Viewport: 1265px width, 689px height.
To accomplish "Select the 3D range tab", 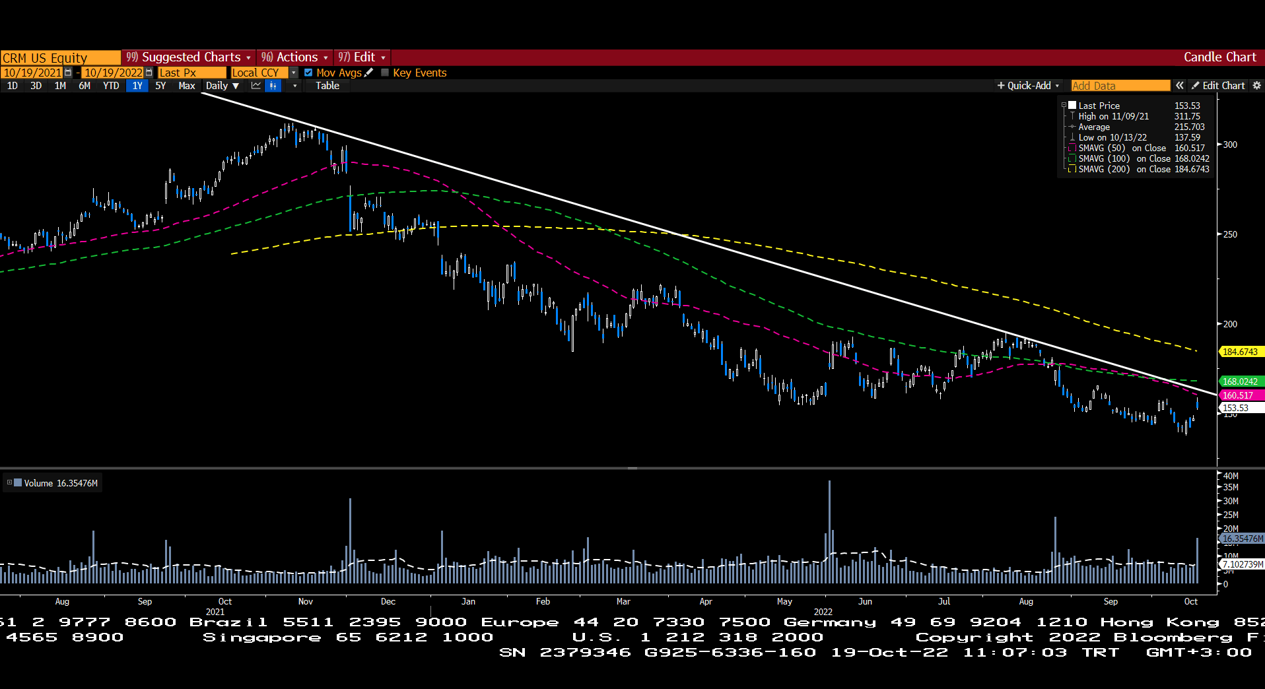I will pyautogui.click(x=36, y=86).
